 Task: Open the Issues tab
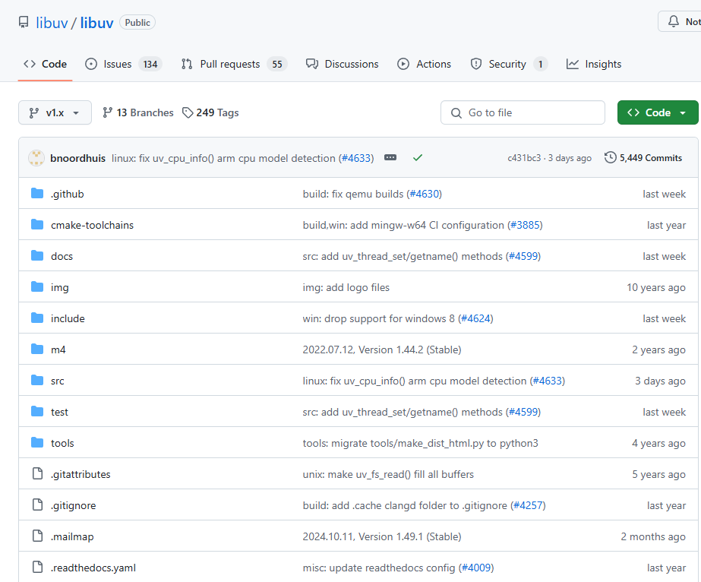(123, 64)
